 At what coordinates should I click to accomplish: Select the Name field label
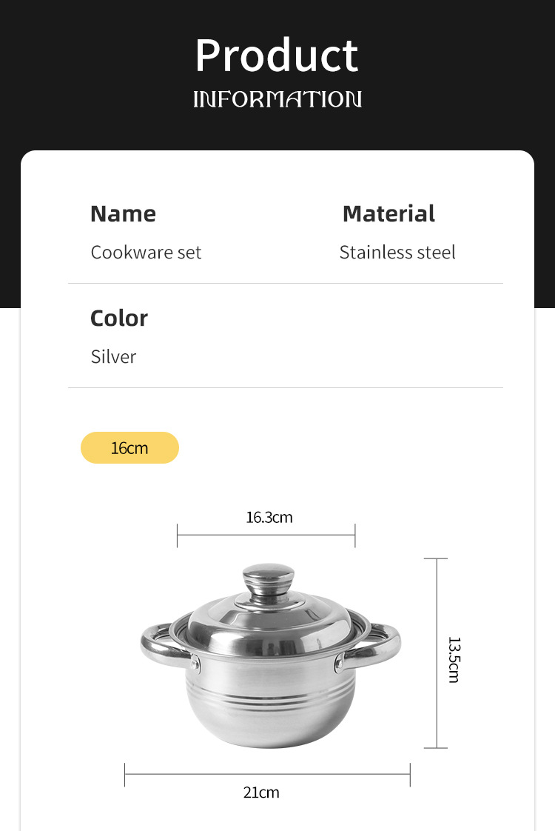[123, 213]
